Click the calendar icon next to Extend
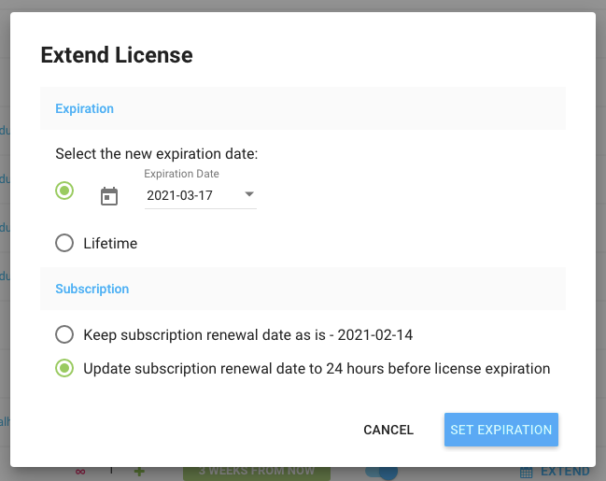This screenshot has height=481, width=606. (527, 472)
